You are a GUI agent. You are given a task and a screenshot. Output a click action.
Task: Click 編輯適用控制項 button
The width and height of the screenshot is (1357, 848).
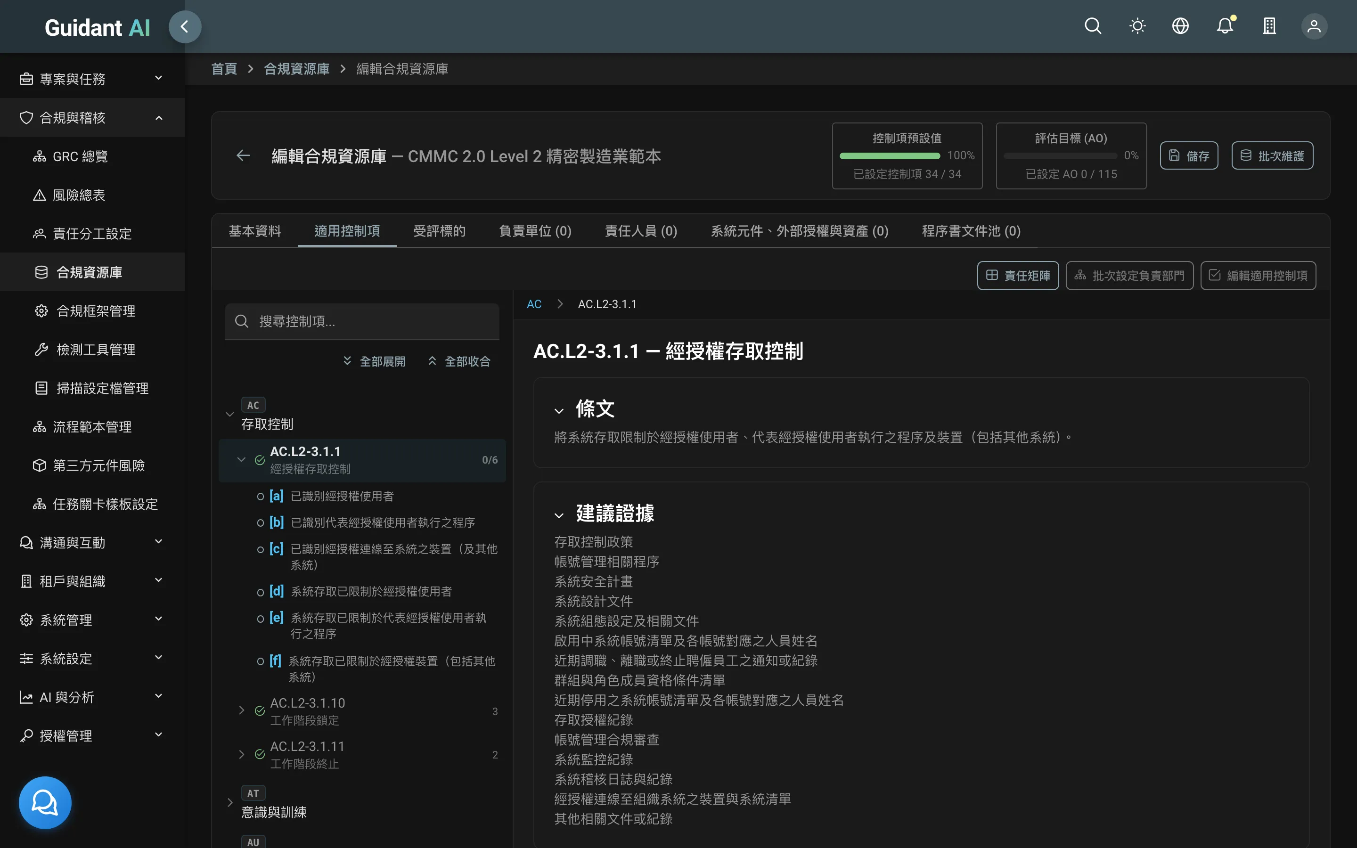[1258, 276]
